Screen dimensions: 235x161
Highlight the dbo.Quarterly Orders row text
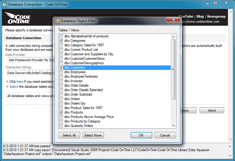(x=79, y=126)
